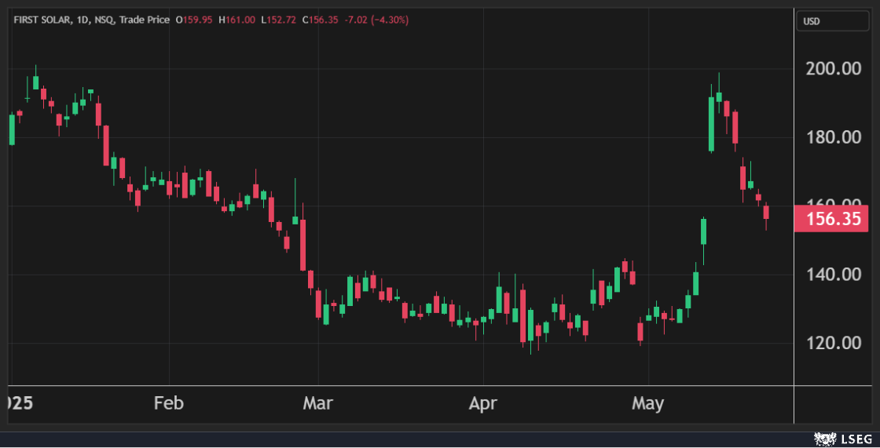Viewport: 880px width, 448px height.
Task: Click the Apr date axis label
Action: point(482,404)
